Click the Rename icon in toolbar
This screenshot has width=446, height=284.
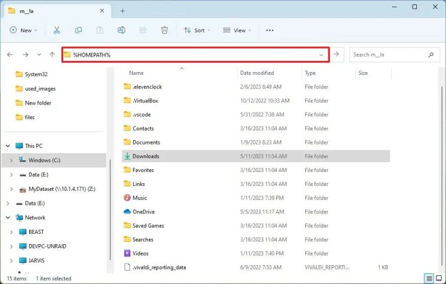tap(121, 30)
